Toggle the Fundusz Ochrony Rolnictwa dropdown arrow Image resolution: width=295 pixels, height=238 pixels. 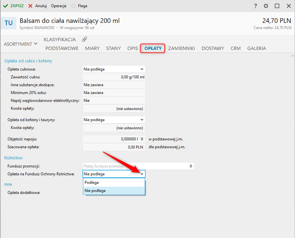[x=142, y=174]
